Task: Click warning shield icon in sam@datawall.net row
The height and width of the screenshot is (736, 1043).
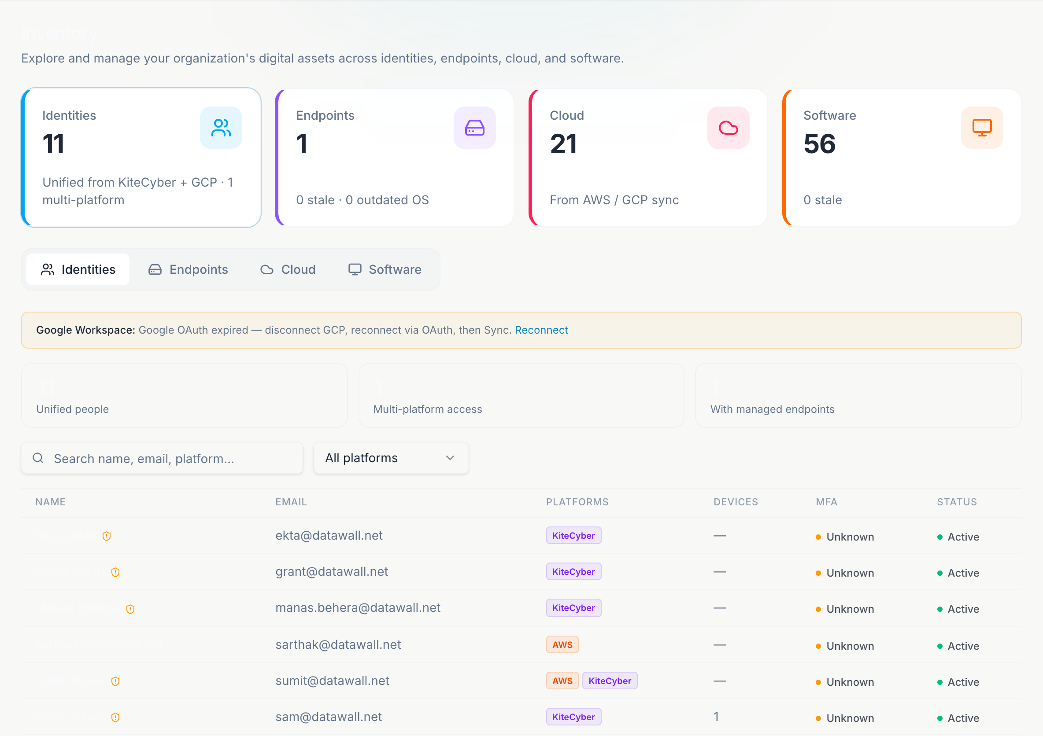Action: point(115,718)
